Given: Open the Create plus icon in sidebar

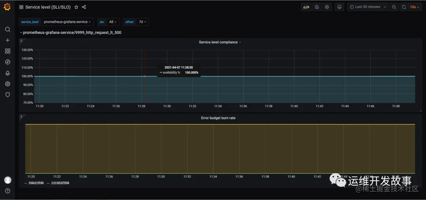Looking at the screenshot, I should click(7, 40).
